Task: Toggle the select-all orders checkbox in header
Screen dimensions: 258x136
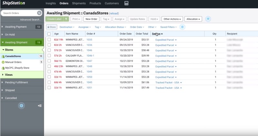Action: point(49,34)
